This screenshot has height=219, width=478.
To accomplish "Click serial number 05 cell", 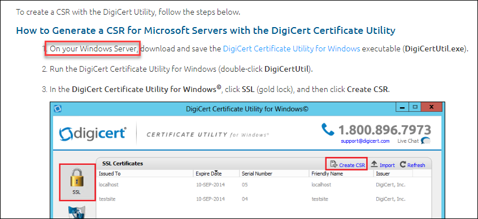I will [x=245, y=185].
